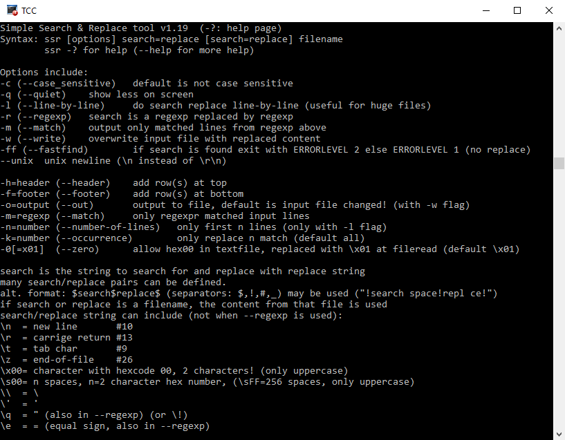Minimize the TCC console window
This screenshot has width=565, height=440.
(x=486, y=11)
